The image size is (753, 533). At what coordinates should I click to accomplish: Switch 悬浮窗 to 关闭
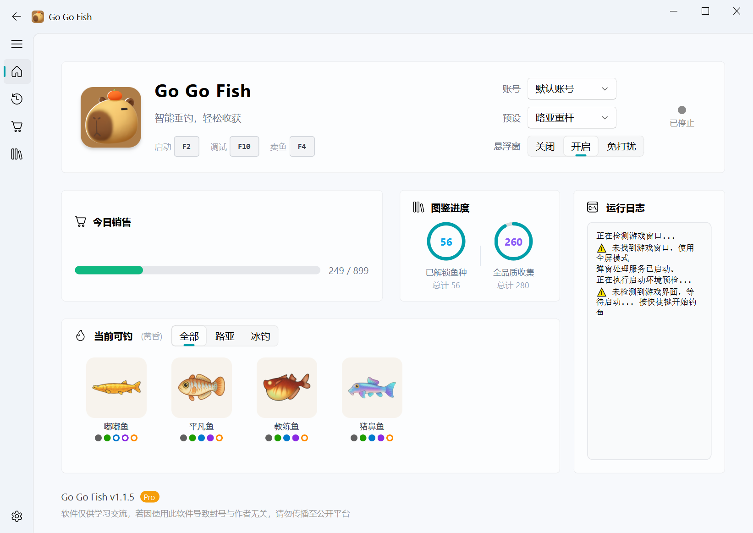(x=545, y=146)
